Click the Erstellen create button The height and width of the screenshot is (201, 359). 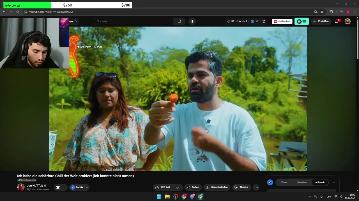click(321, 21)
